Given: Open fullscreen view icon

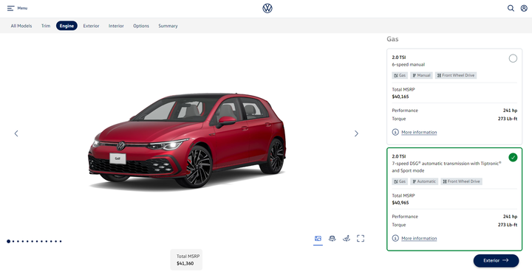Looking at the screenshot, I should pos(361,239).
